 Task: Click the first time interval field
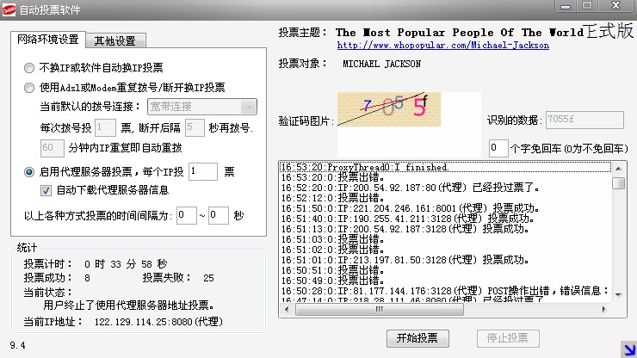coord(187,215)
